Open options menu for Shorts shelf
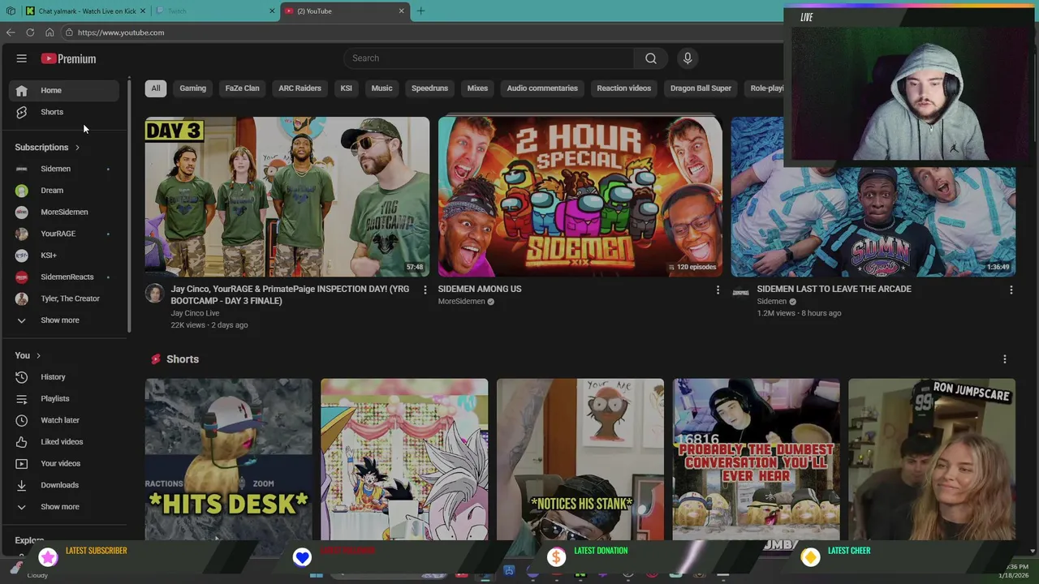The height and width of the screenshot is (584, 1039). [1004, 359]
